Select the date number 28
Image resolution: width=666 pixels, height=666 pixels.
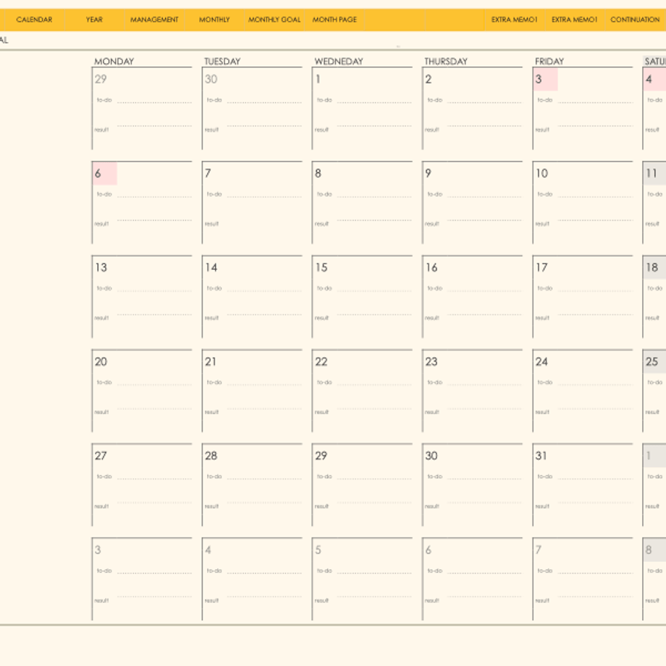(x=211, y=456)
